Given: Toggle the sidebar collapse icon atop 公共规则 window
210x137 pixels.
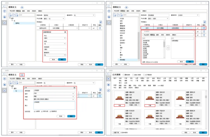Looking at the screenshot, I should point(109,74).
